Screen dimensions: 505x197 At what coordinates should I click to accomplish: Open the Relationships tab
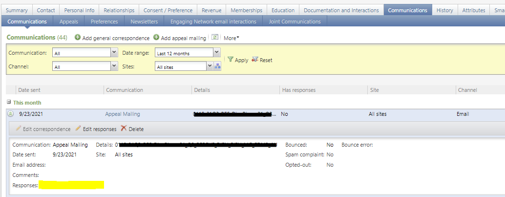[119, 10]
